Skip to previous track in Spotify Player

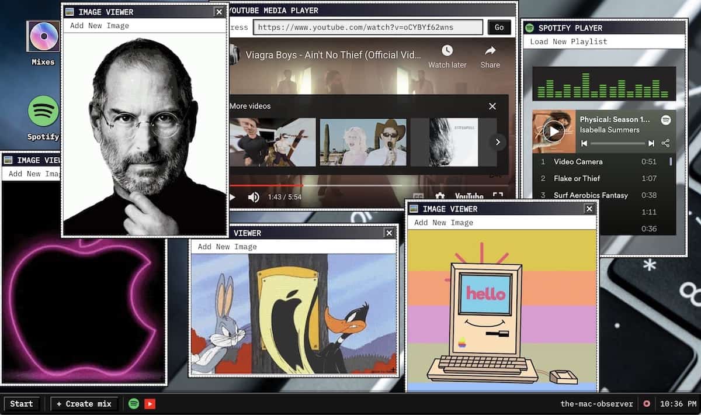coord(584,143)
